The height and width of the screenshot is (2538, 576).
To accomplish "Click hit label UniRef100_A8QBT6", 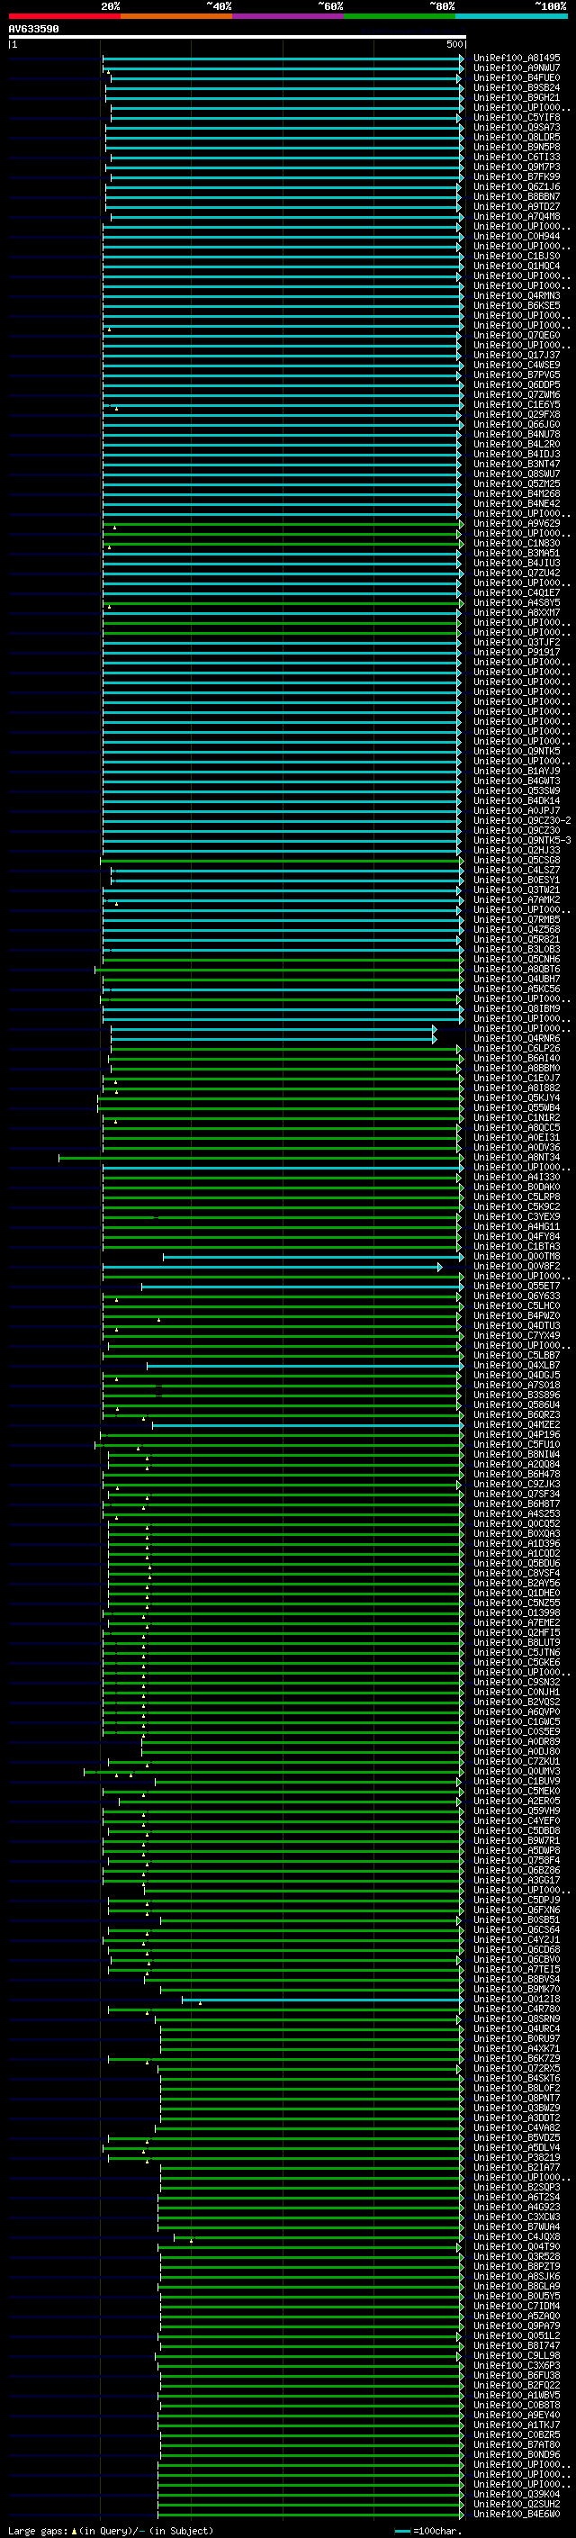I will 517,969.
